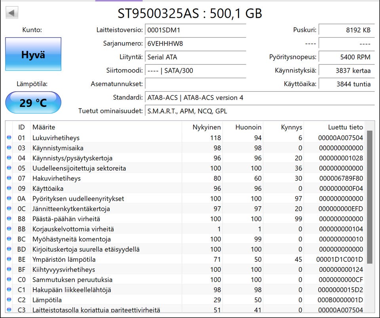Click the empty Asematunnukset field
Screen dimensions: 380x318
coord(196,84)
